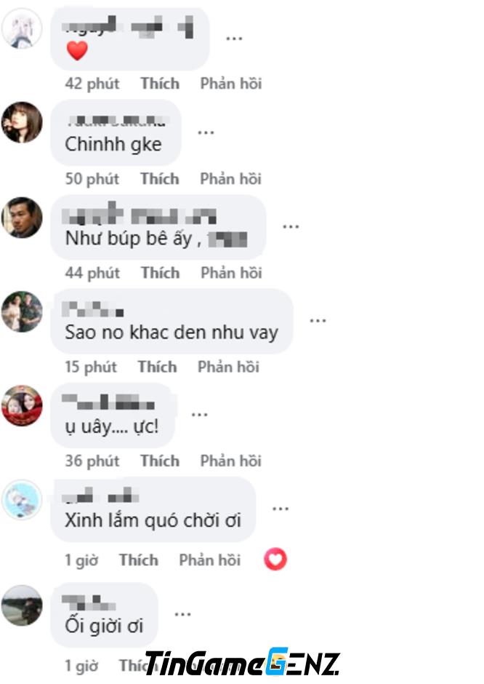The height and width of the screenshot is (684, 484).
Task: Click the heart reaction under 'Xinh lắm quó chời ơi'
Action: pyautogui.click(x=275, y=560)
